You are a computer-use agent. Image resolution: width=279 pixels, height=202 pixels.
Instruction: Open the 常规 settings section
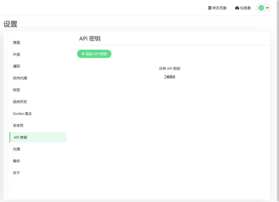[17, 43]
